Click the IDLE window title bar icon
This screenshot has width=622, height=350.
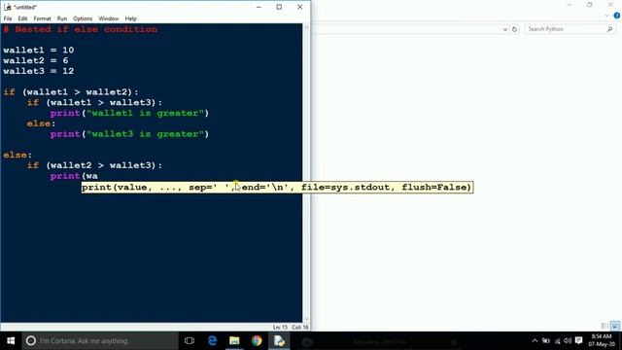click(7, 7)
